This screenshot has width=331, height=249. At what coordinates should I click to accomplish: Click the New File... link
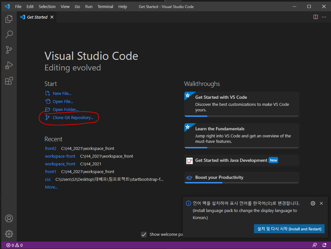[62, 93]
